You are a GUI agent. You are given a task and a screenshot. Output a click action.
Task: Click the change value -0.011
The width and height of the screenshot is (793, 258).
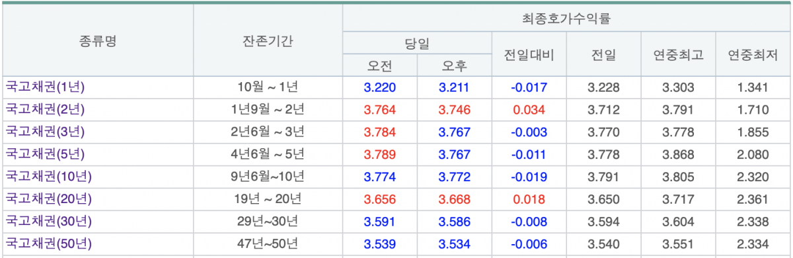[529, 154]
